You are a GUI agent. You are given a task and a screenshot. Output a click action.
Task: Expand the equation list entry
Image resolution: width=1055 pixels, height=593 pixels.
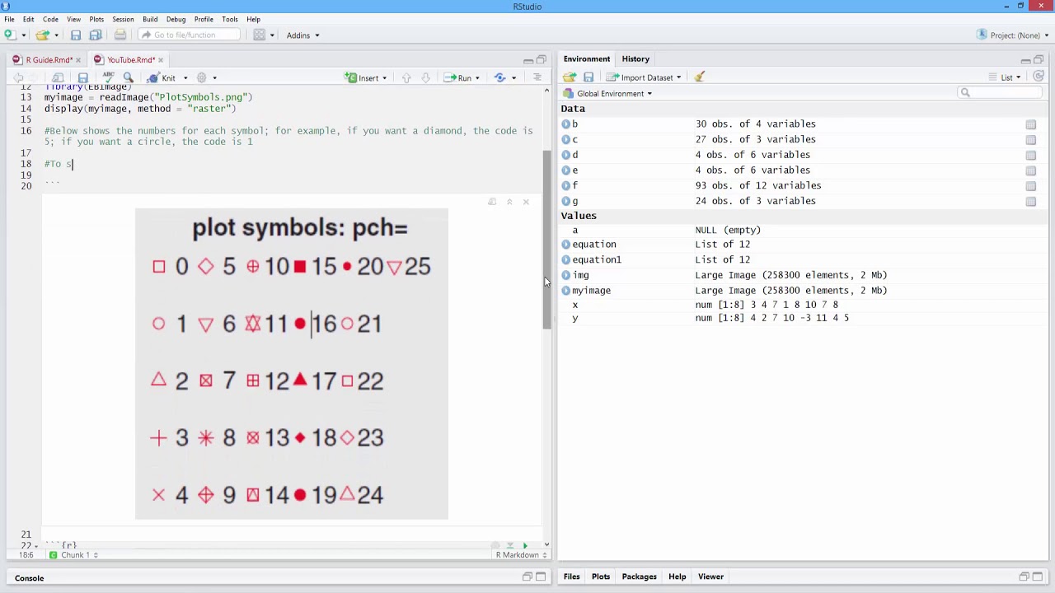tap(565, 245)
